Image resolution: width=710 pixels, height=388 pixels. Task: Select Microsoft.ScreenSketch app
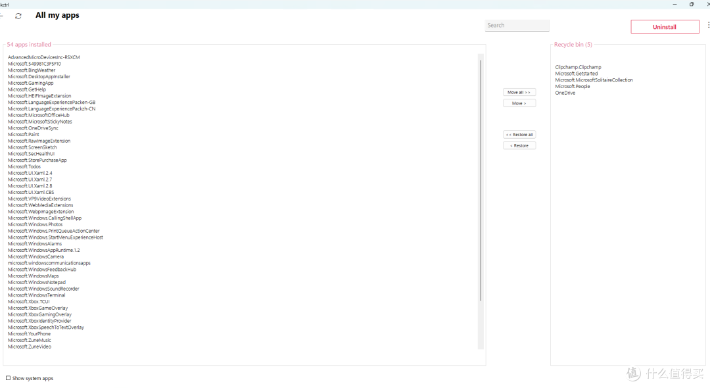32,147
